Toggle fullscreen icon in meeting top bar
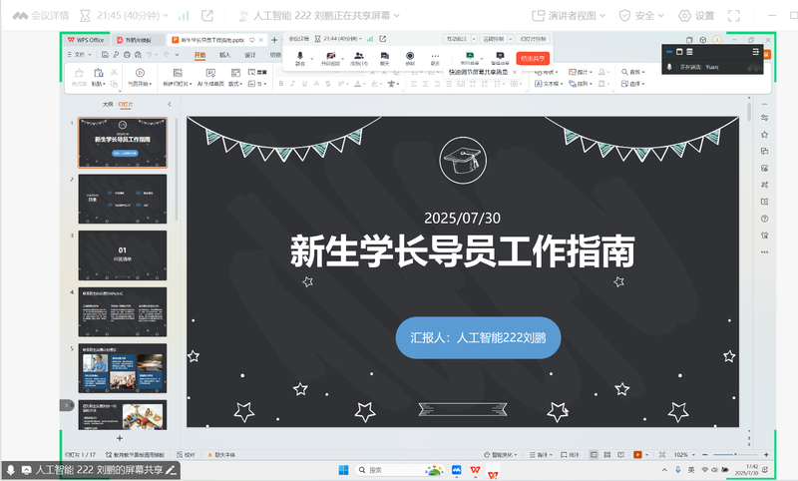798x481 pixels. tap(735, 15)
